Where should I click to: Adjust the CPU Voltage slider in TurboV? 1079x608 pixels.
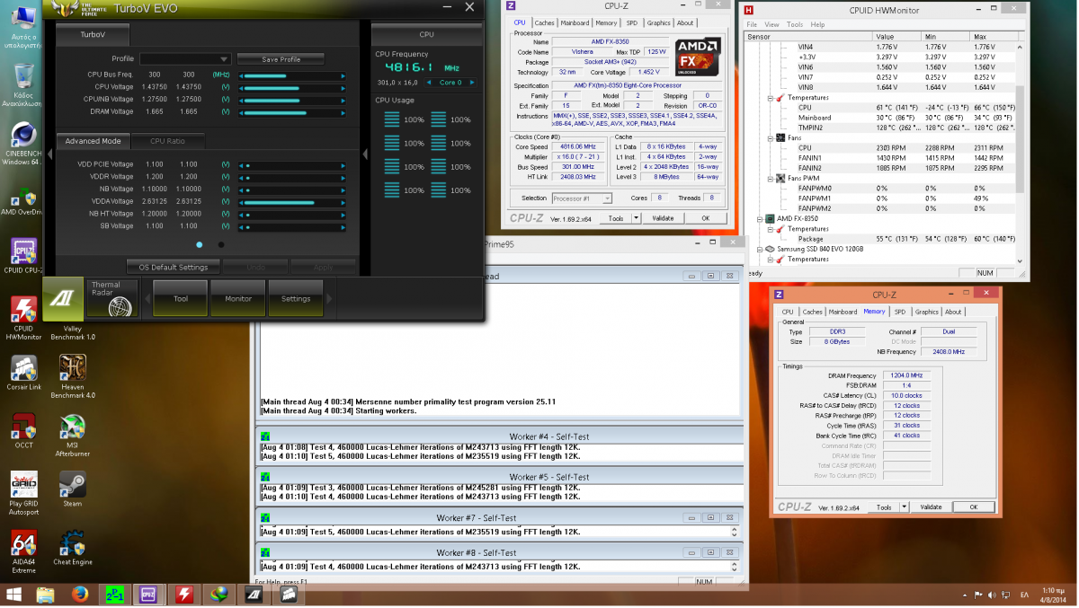tap(292, 87)
